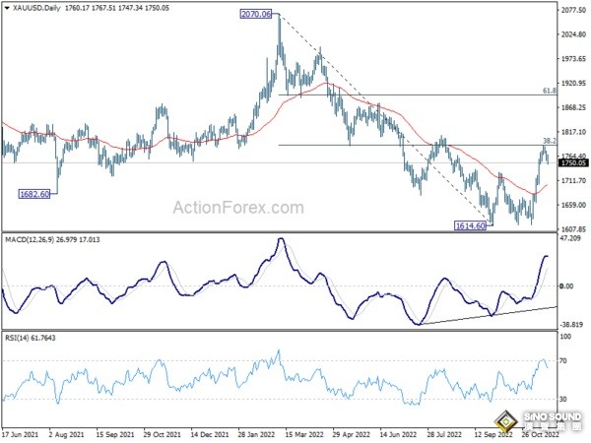Click the 1682.60 low price label
This screenshot has height=443, width=591.
click(x=35, y=195)
